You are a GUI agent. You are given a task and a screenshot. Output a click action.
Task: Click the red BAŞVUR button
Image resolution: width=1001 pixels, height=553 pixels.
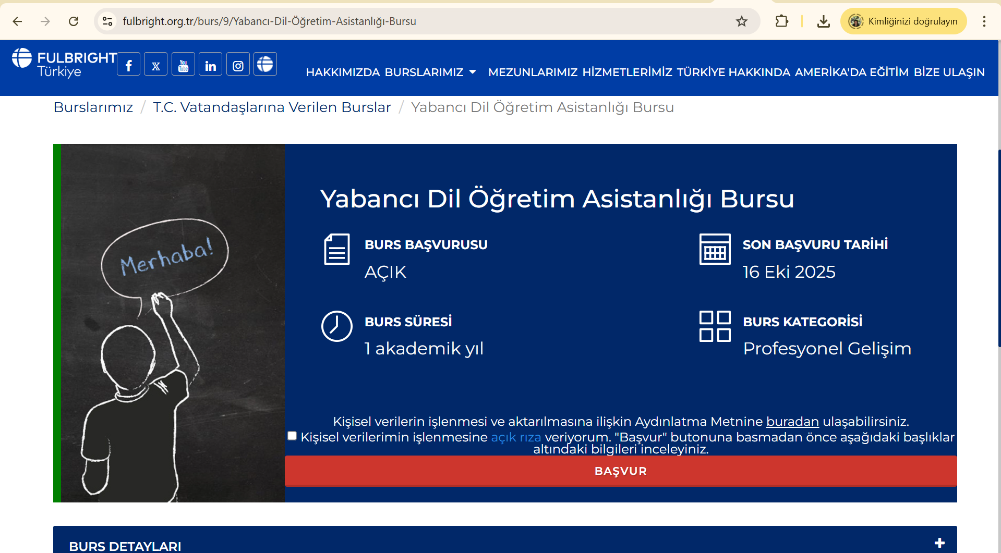tap(621, 471)
